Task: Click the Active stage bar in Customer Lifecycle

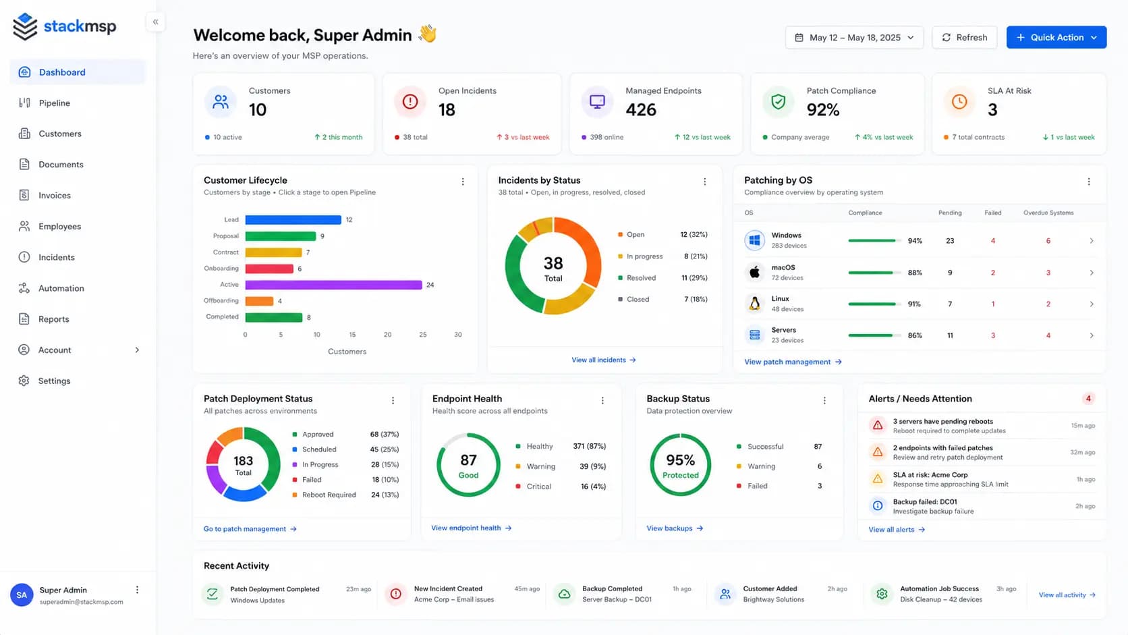Action: tap(334, 285)
